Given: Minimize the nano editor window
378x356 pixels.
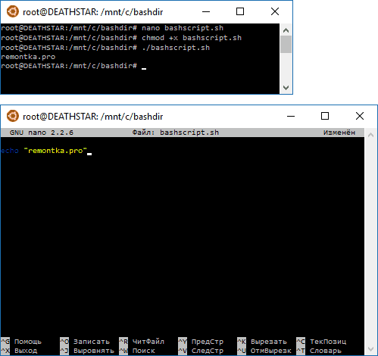Looking at the screenshot, I should click(x=291, y=116).
